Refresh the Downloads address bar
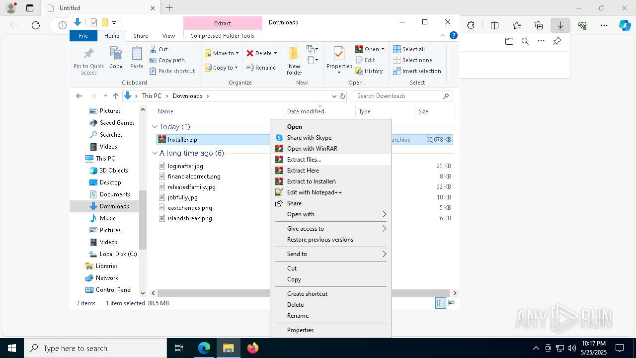Screen dimensions: 636x358 [x=343, y=96]
